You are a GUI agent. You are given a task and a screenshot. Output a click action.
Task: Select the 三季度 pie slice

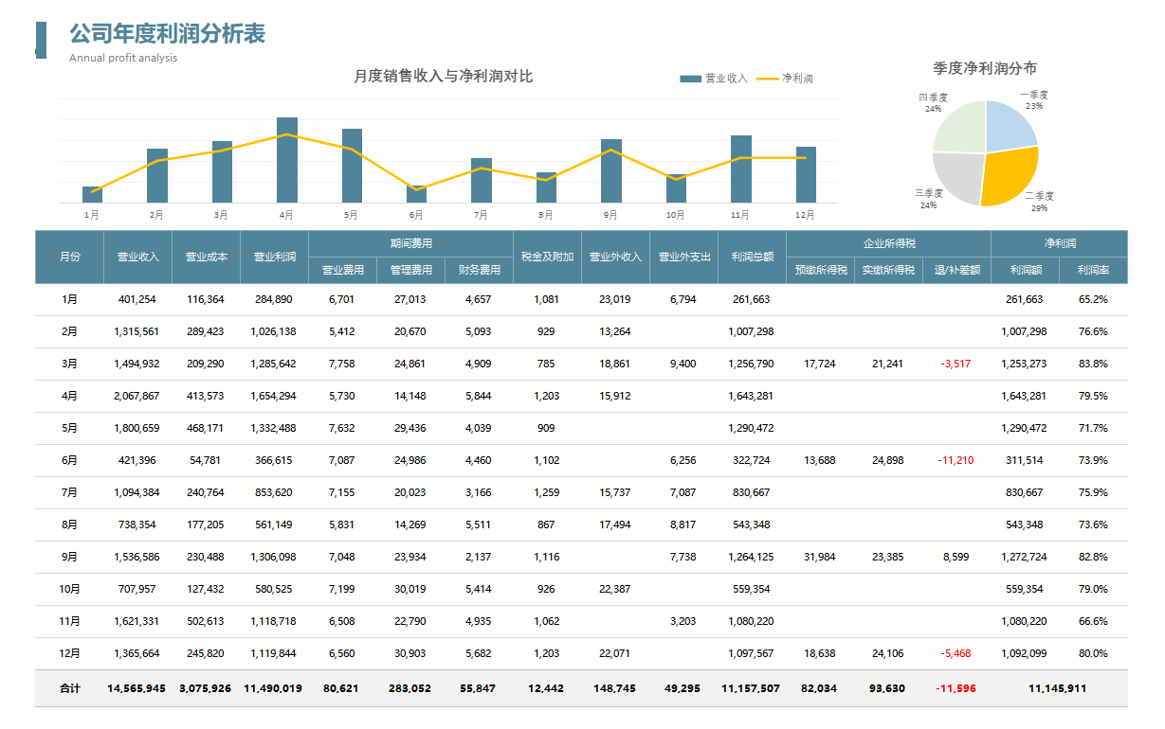(x=962, y=175)
